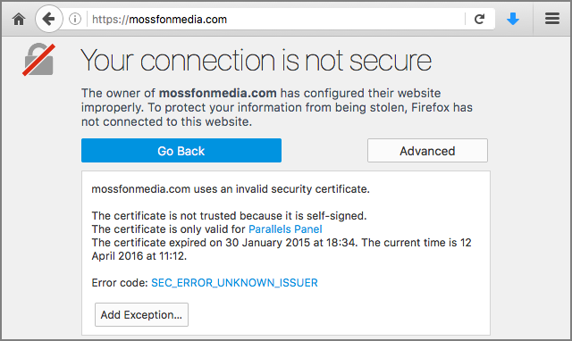The image size is (572, 341).
Task: Click the 'Error code:' label text
Action: click(120, 283)
